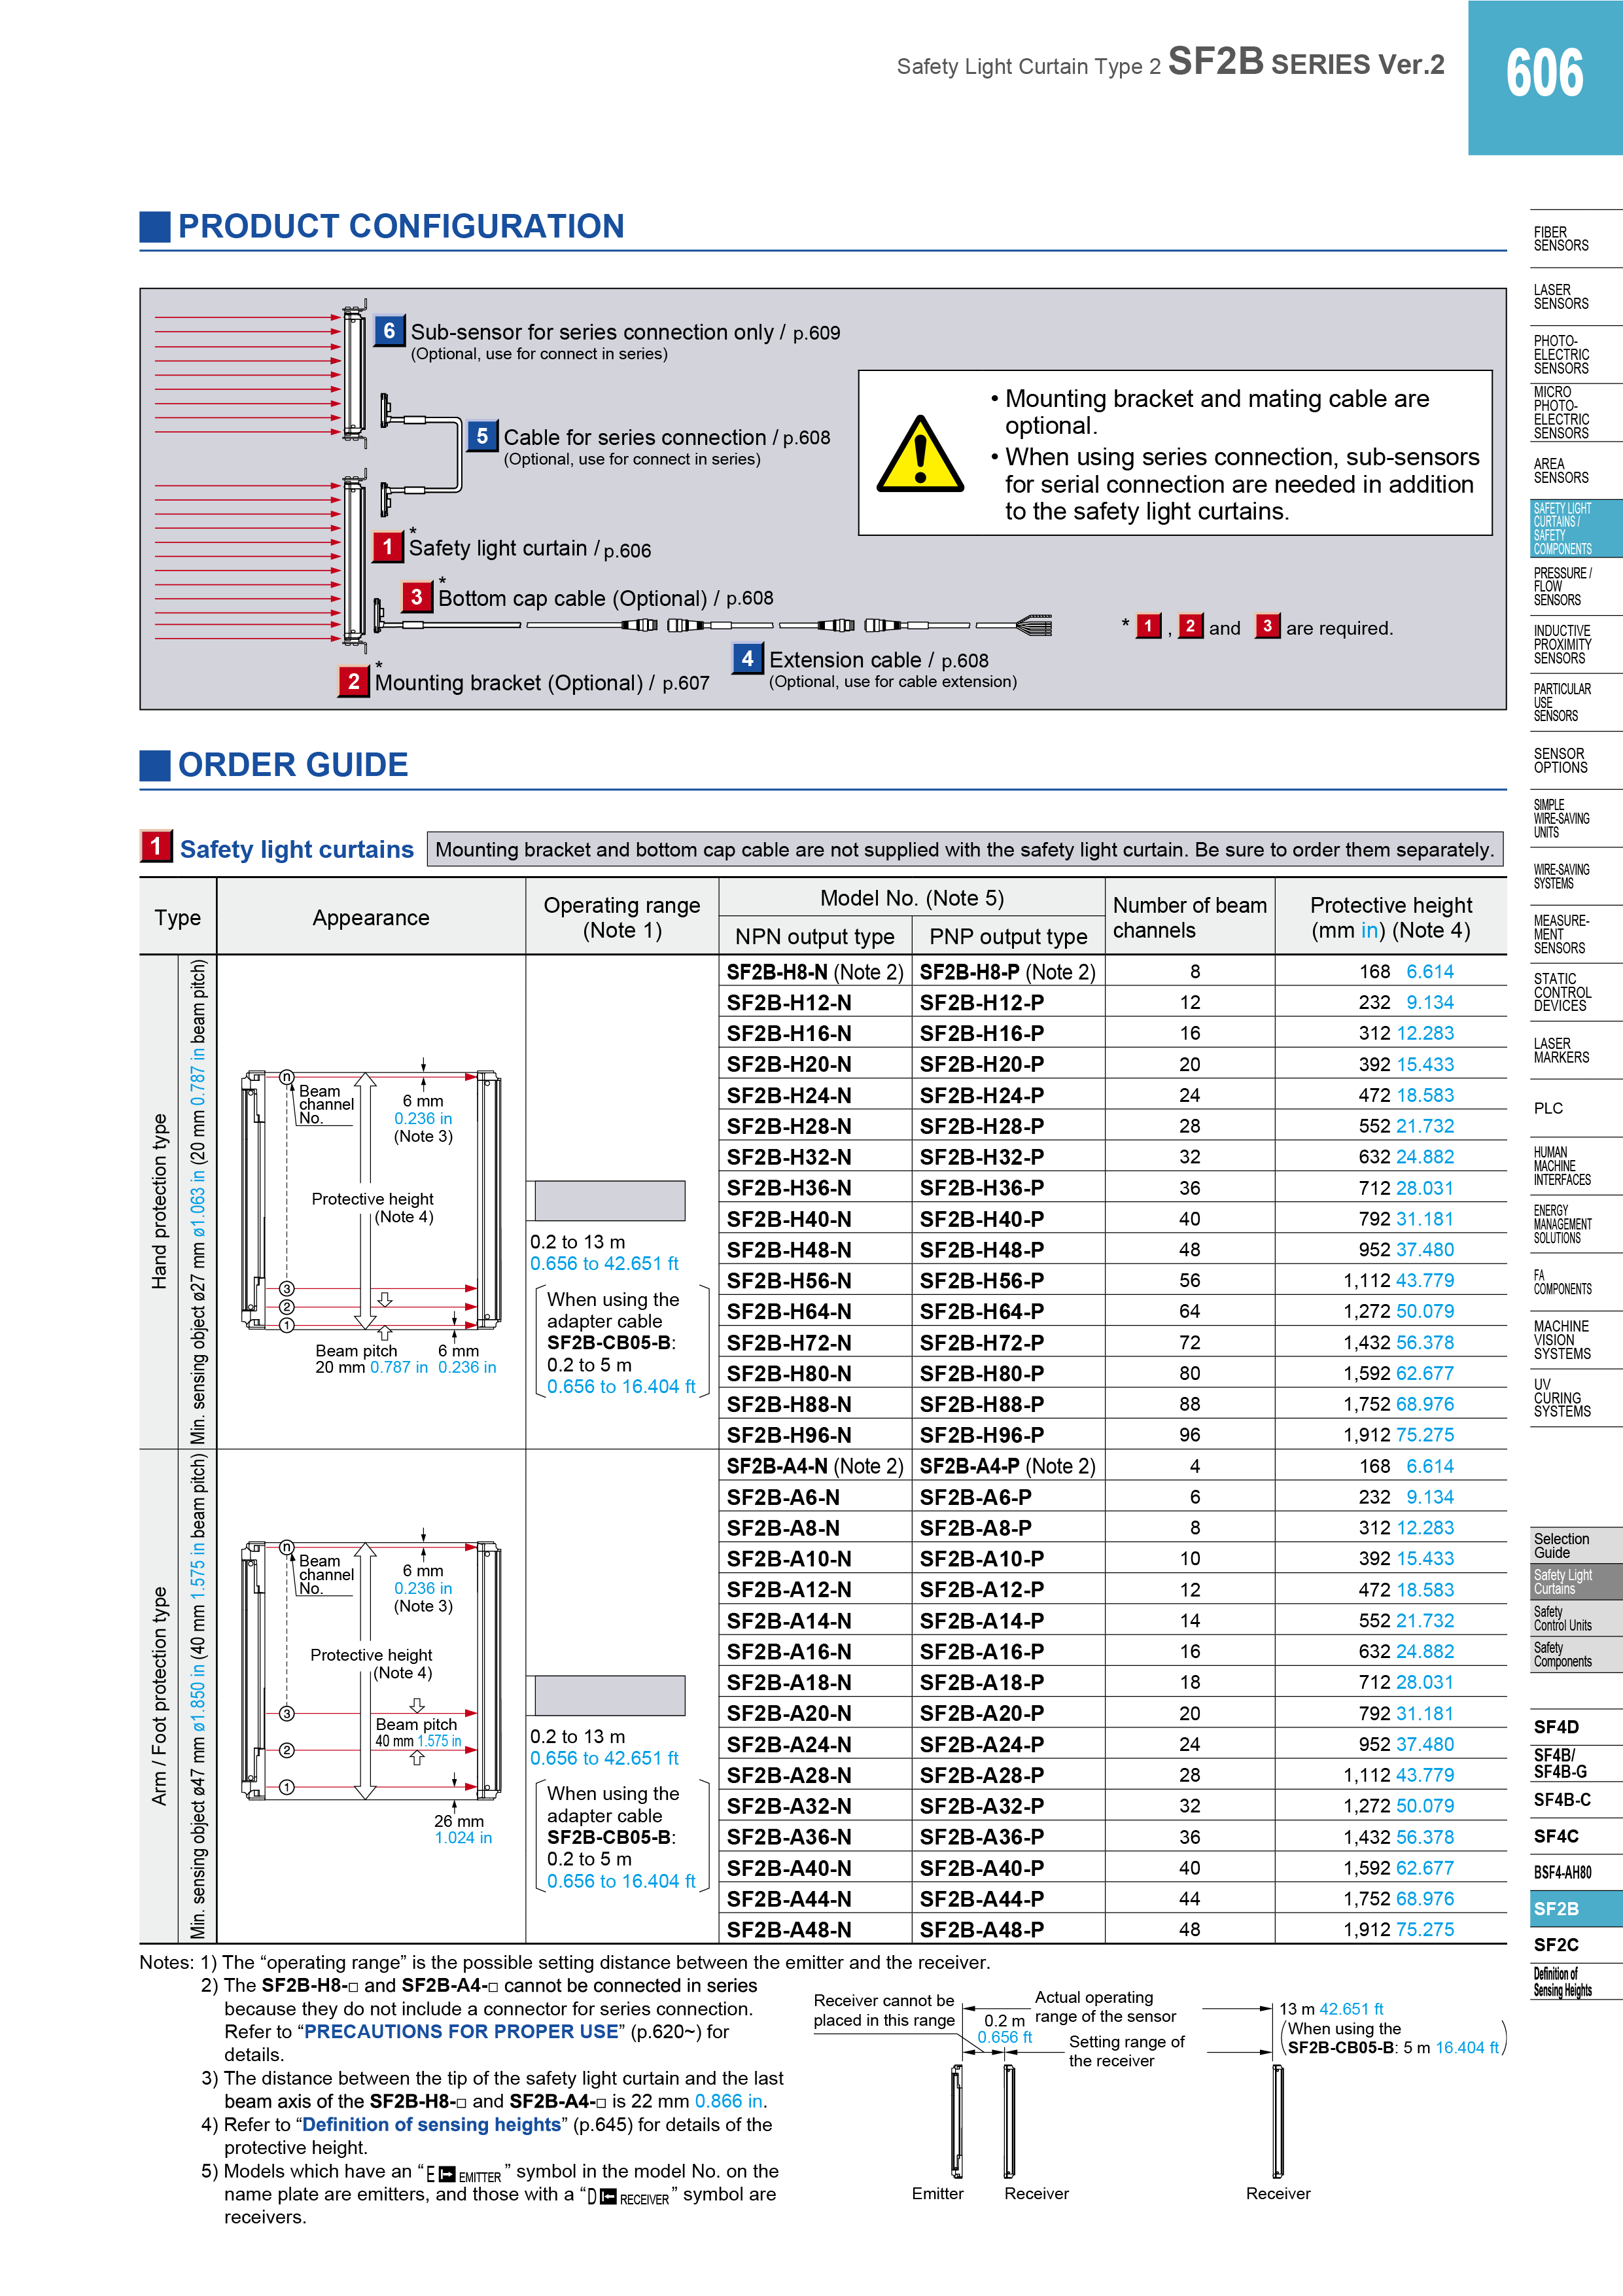Jump to the SF4C series tab
The height and width of the screenshot is (2296, 1623).
(1575, 1836)
